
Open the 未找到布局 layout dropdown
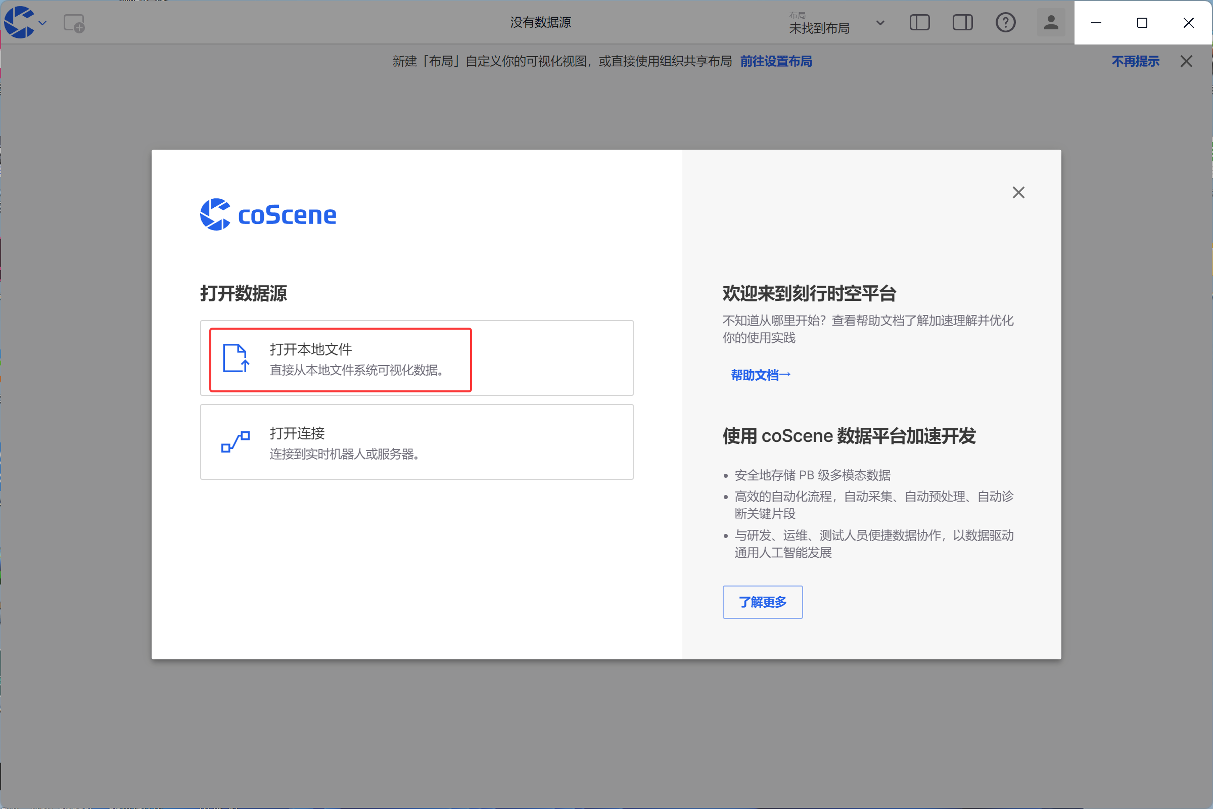[819, 28]
